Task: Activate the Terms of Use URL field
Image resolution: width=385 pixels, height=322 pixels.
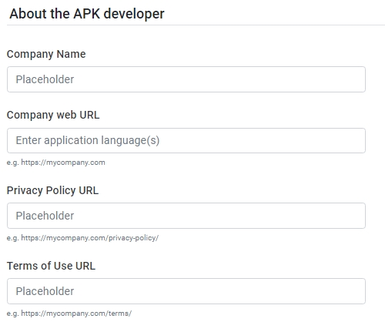Action: 186,291
